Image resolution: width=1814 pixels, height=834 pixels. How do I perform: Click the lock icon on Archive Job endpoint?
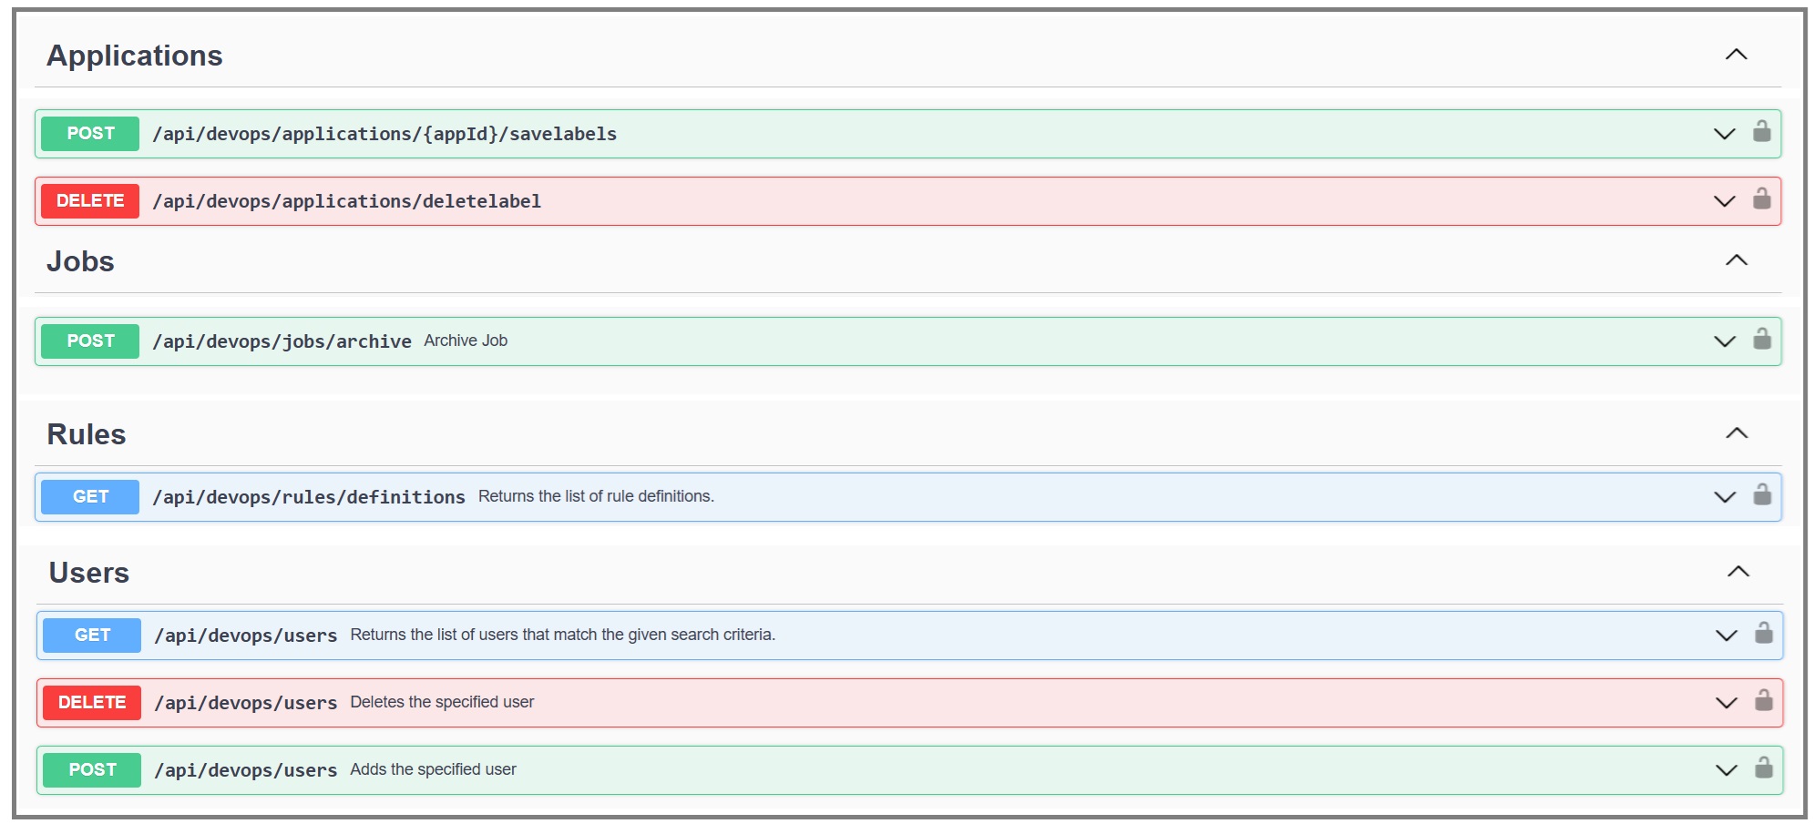tap(1761, 340)
